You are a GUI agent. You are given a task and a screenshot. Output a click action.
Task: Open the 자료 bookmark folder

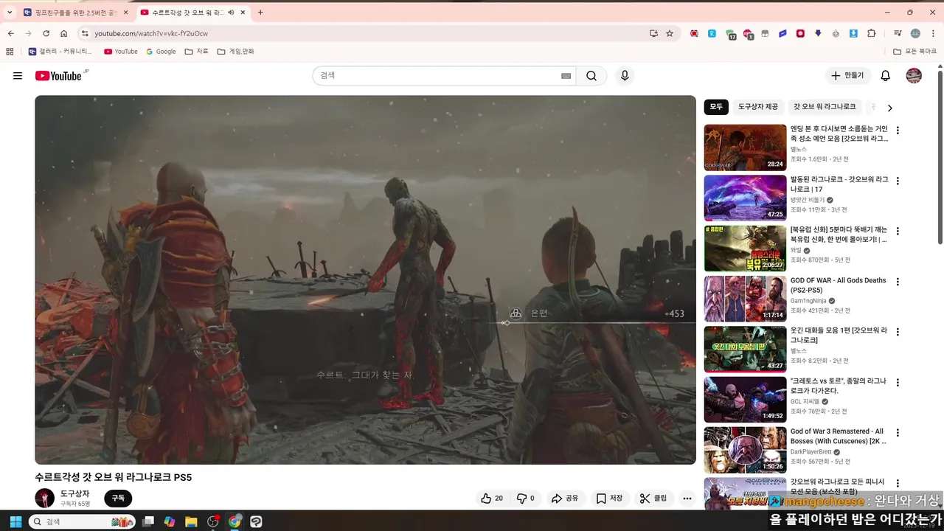tap(197, 52)
